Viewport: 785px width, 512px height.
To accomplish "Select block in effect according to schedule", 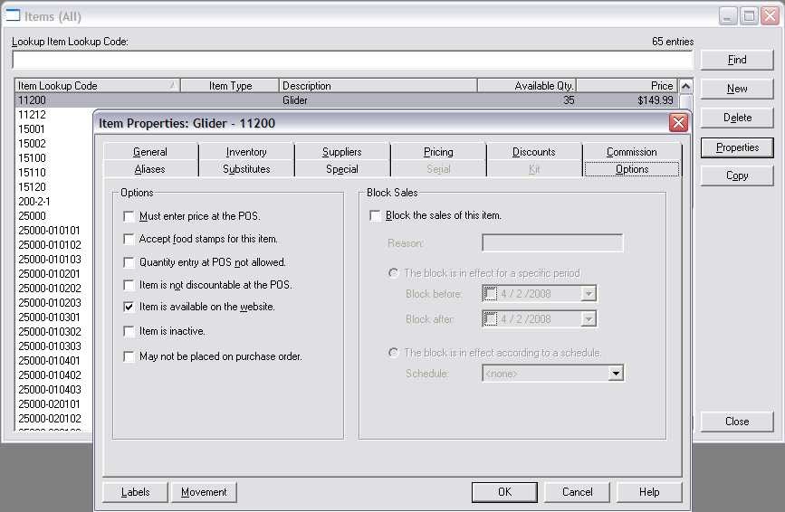I will [394, 353].
